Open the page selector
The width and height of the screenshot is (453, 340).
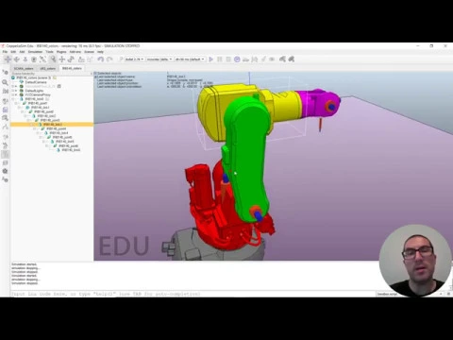[x=282, y=59]
